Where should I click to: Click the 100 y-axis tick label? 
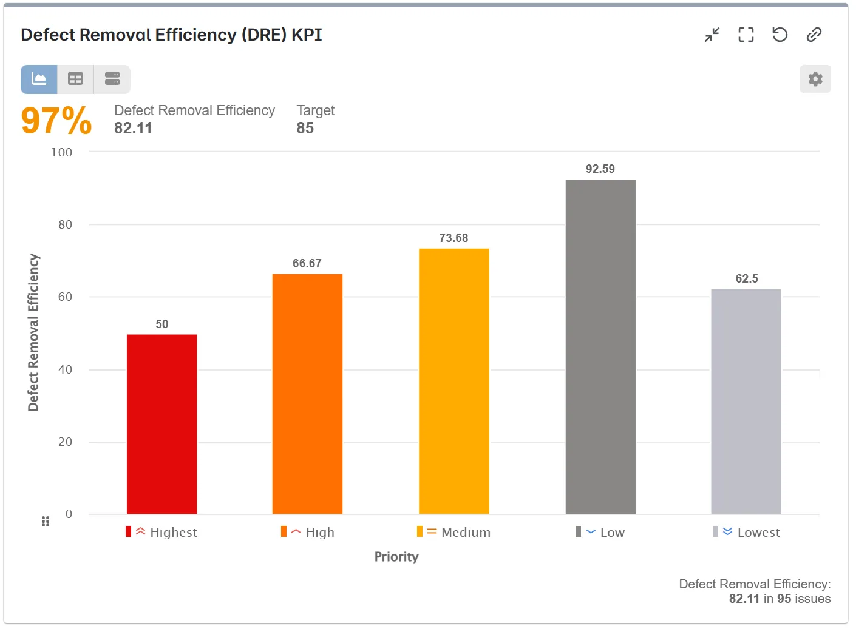62,152
